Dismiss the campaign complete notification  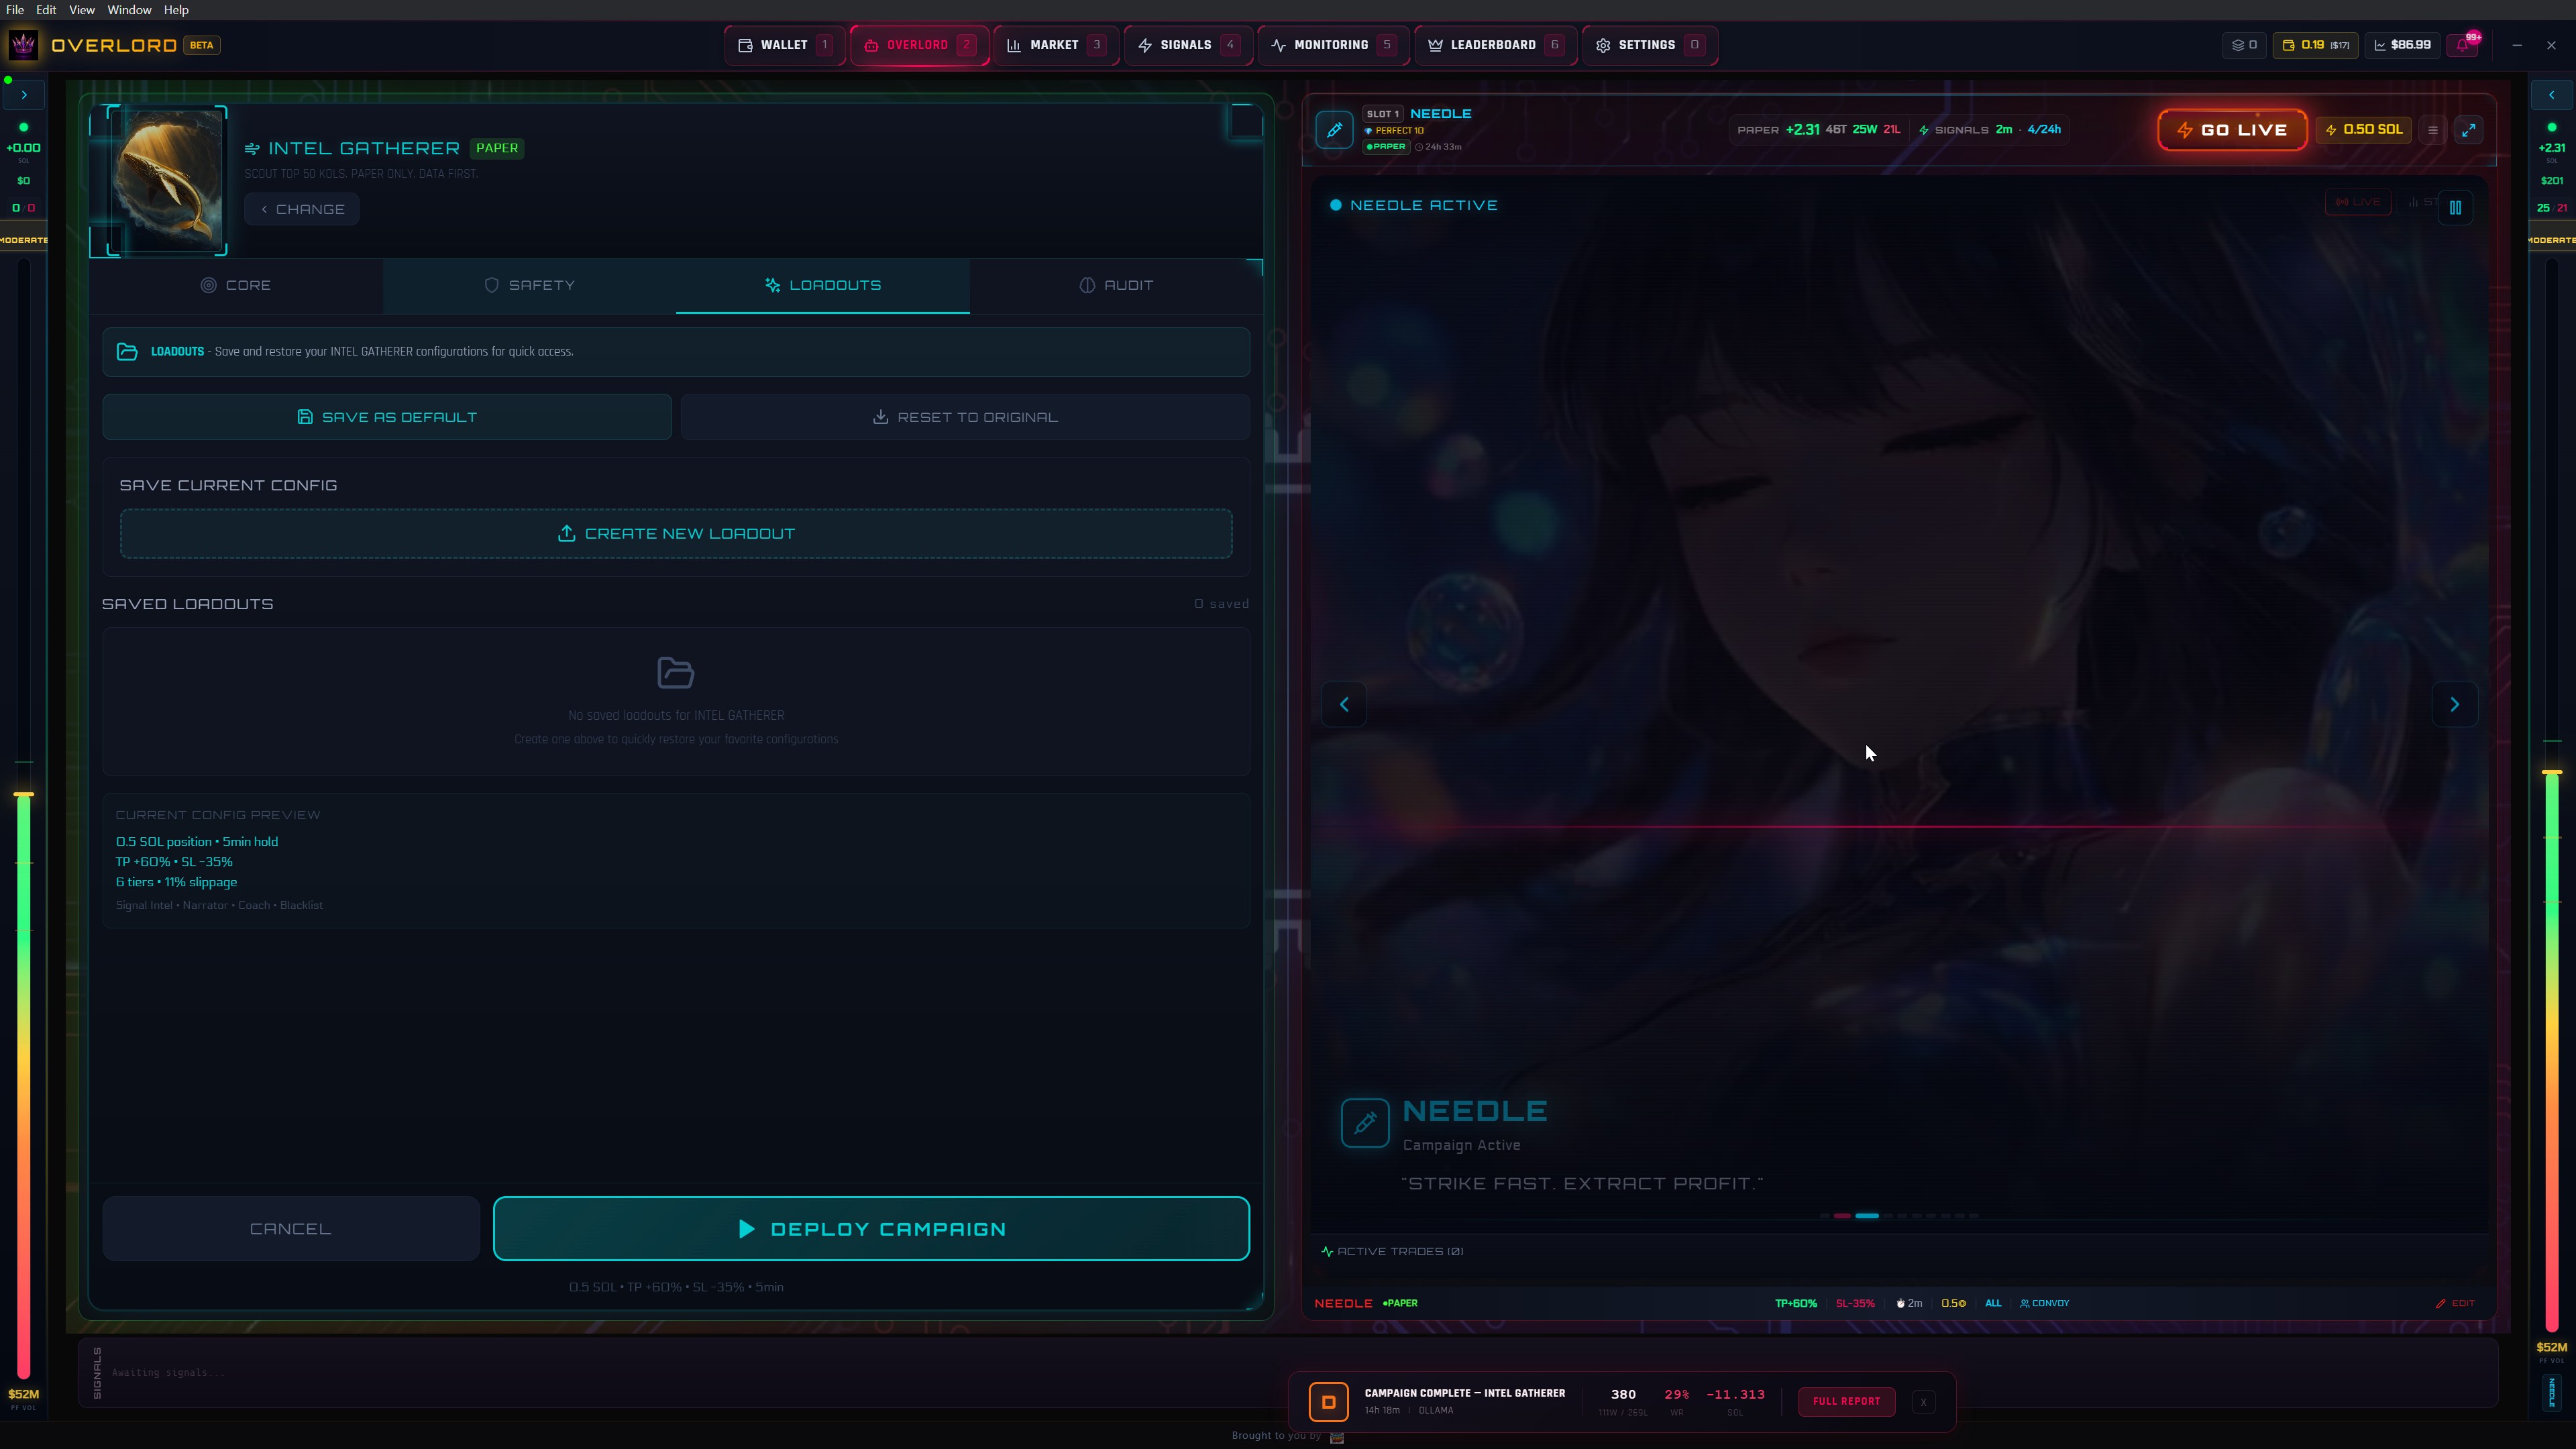coord(1923,1402)
